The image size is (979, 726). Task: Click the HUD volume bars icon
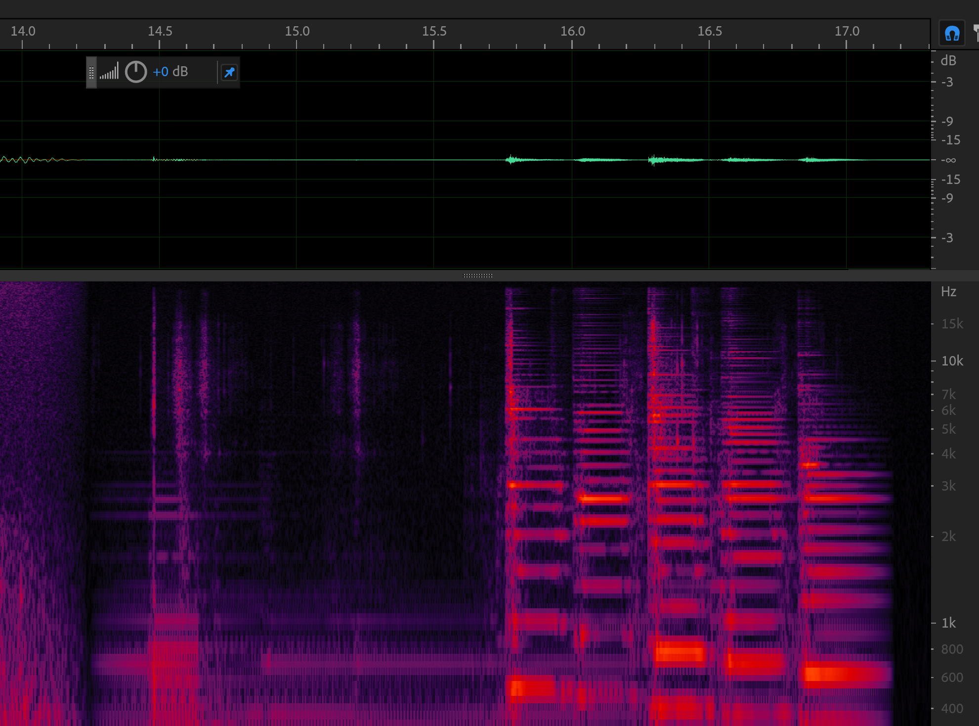tap(109, 72)
